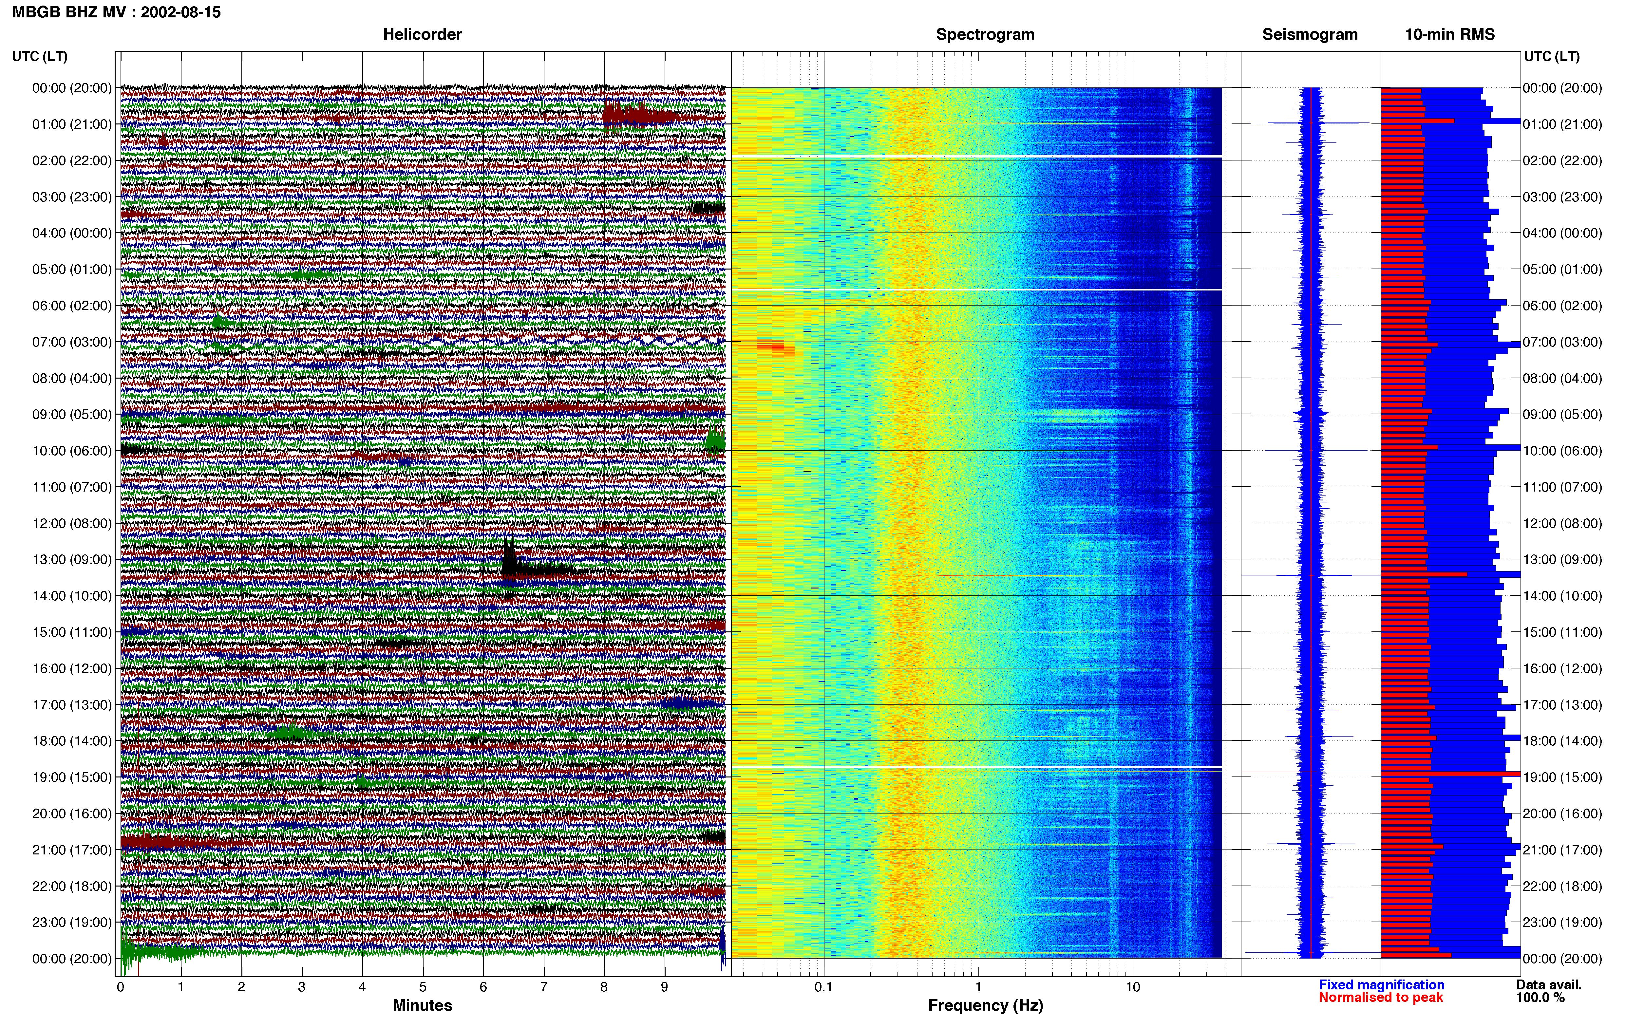Select RMS-side time label '08:00 (04:00)'
The height and width of the screenshot is (1028, 1644).
point(1562,379)
